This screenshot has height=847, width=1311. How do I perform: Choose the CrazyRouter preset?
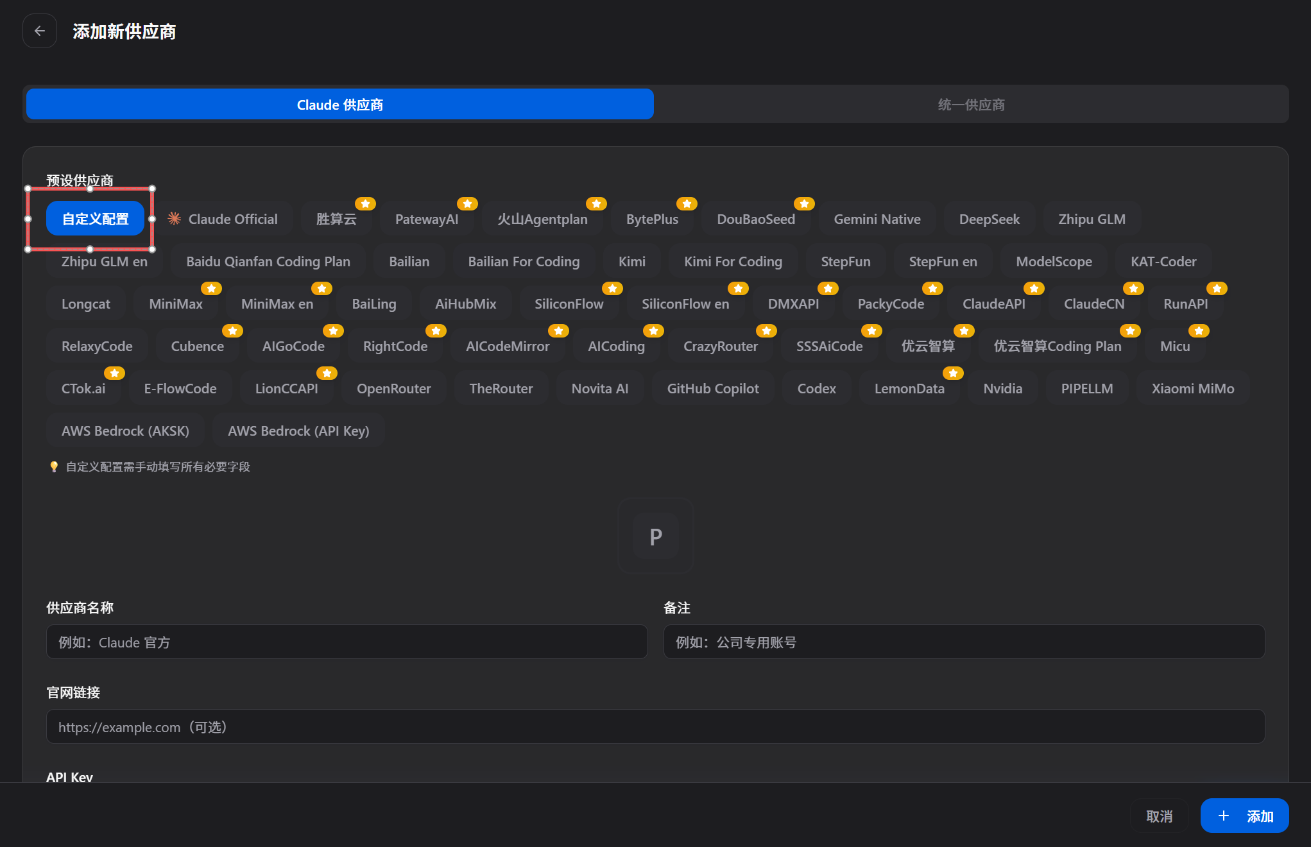[x=721, y=346]
